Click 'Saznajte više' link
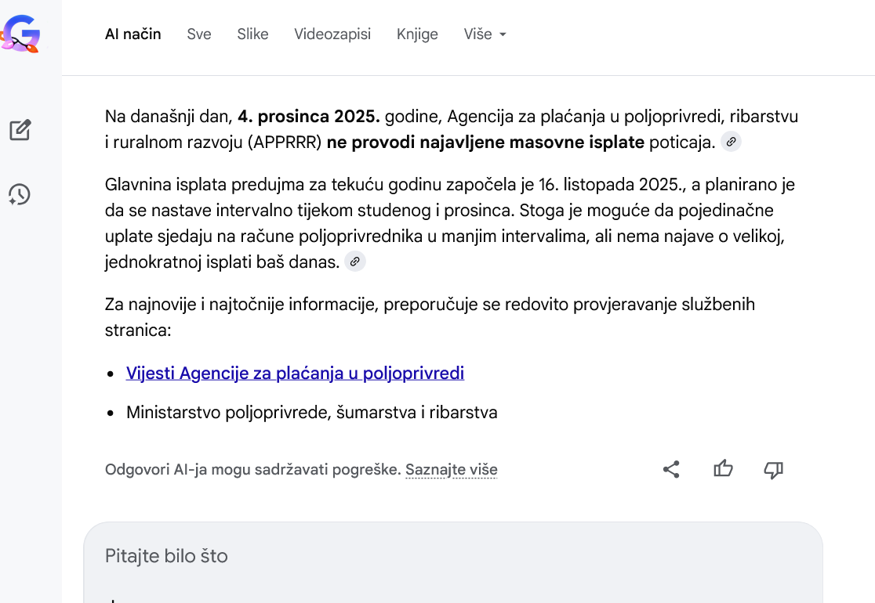 coord(452,469)
